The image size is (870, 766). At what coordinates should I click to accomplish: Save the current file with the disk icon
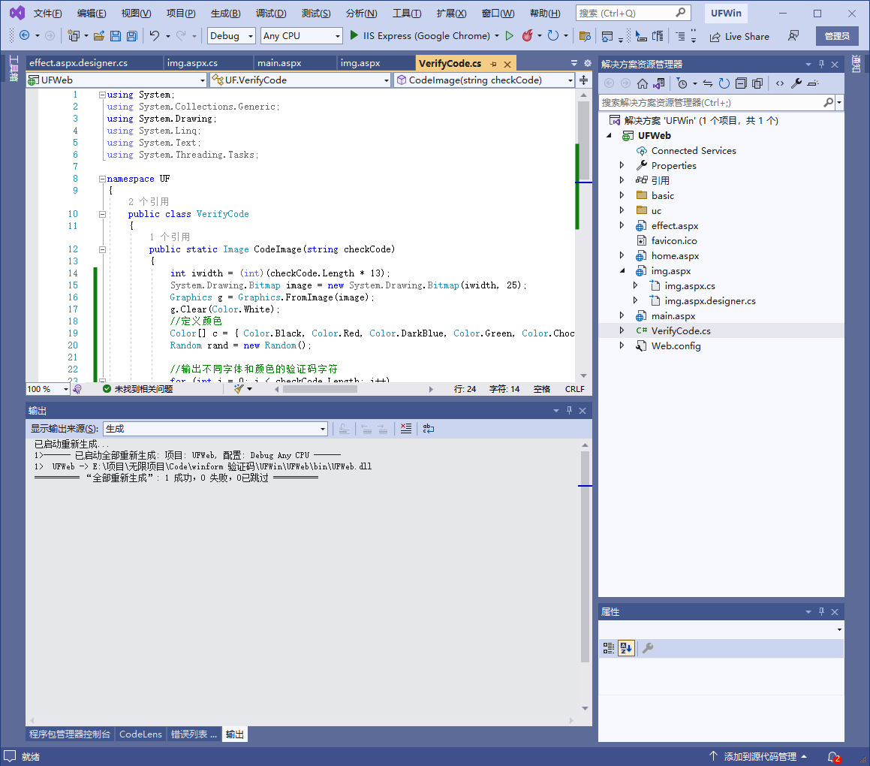point(116,36)
